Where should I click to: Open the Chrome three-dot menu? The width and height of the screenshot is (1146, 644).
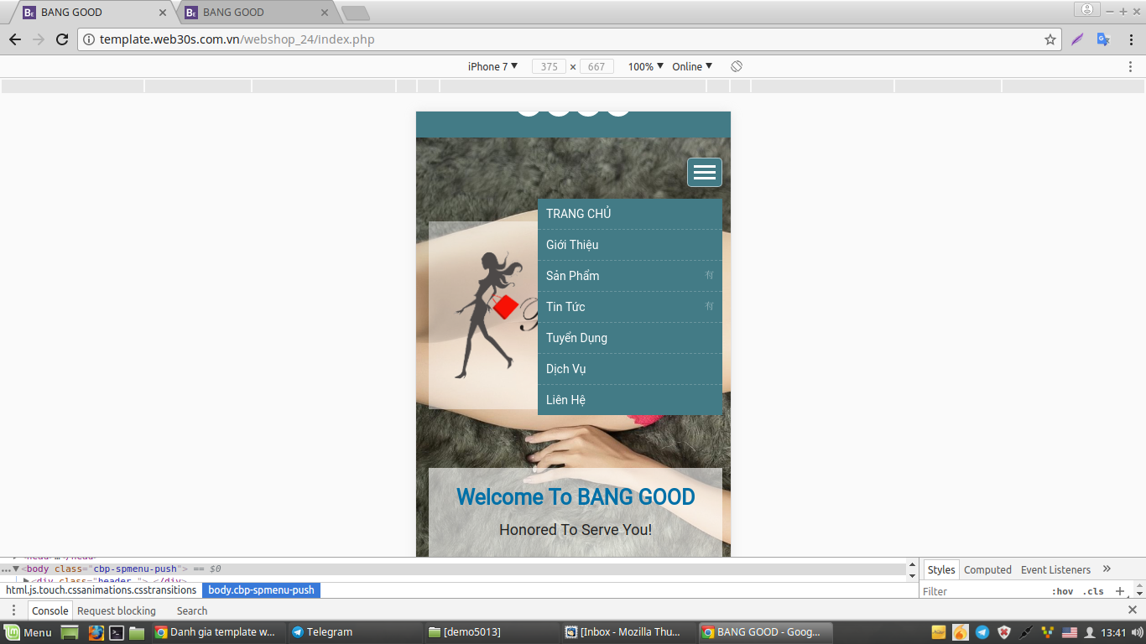point(1131,39)
